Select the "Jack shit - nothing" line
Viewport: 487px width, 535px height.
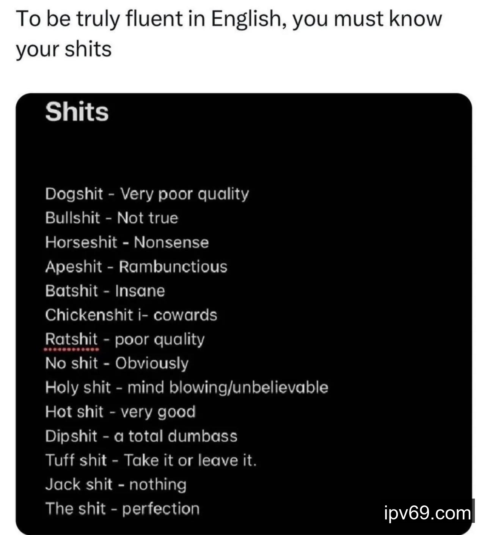click(116, 485)
